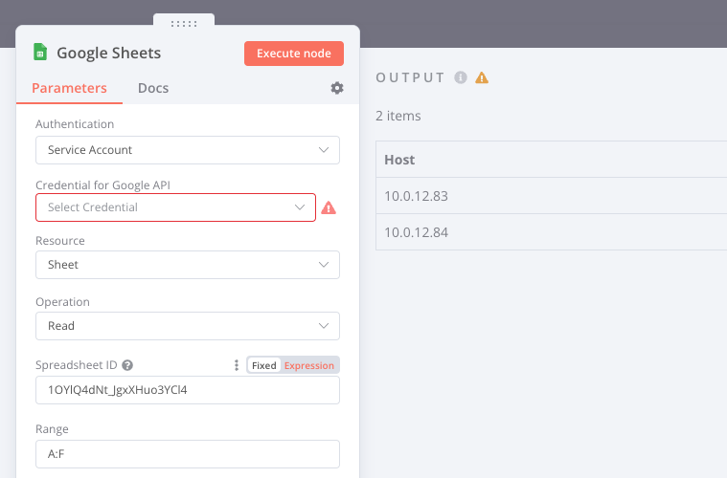
Task: Open the Resource Sheet dropdown
Action: click(x=188, y=265)
